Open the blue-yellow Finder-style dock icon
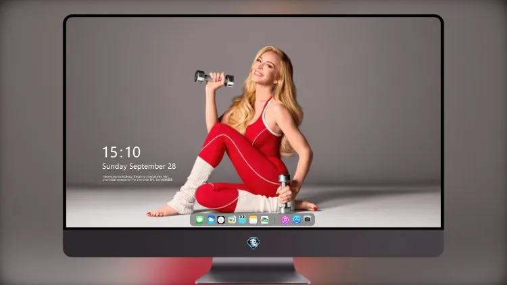507x285 pixels. pyautogui.click(x=232, y=219)
